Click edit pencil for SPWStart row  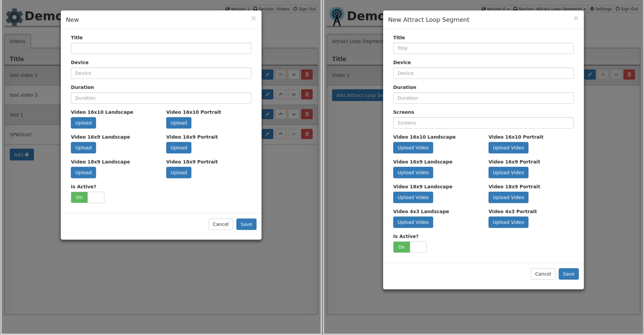[268, 134]
